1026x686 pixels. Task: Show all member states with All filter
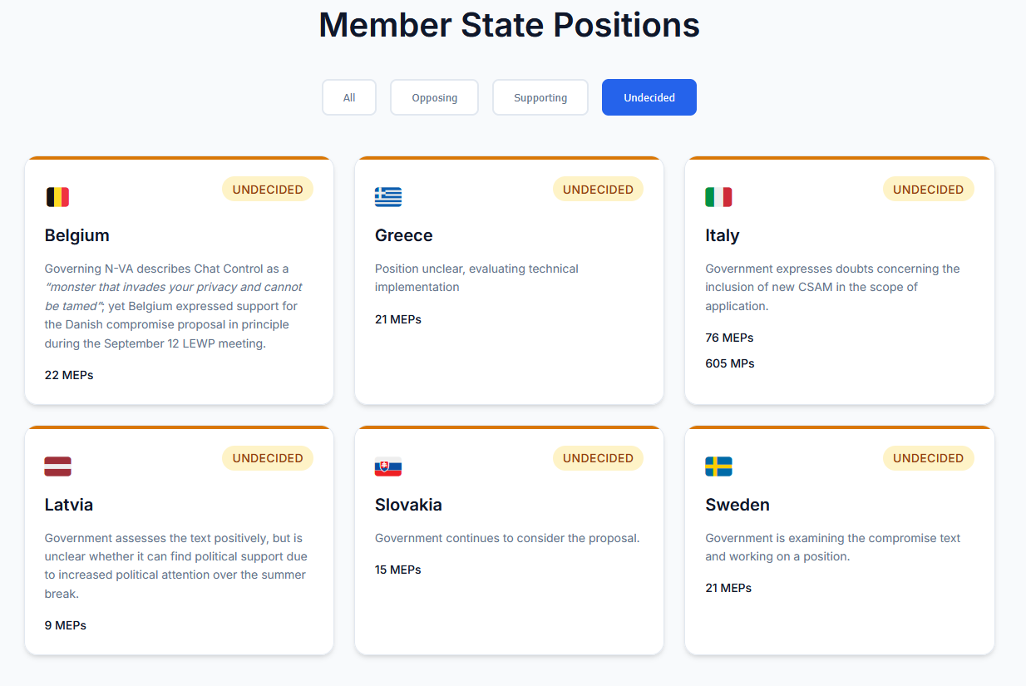click(349, 97)
